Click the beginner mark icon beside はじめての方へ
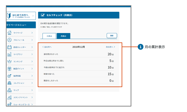The height and width of the screenshot is (112, 187). click(x=9, y=16)
